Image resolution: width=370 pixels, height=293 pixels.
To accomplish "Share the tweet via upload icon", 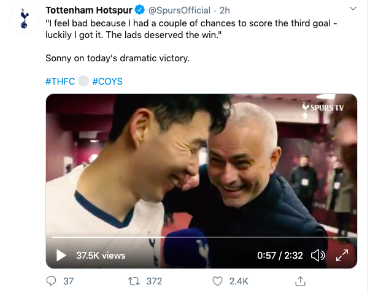I will tap(301, 281).
